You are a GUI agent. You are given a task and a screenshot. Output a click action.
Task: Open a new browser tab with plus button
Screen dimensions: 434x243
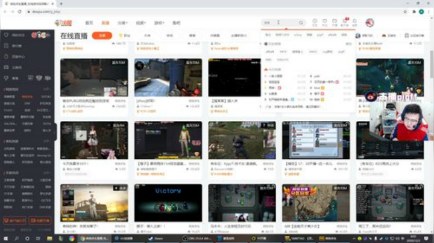pyautogui.click(x=61, y=4)
